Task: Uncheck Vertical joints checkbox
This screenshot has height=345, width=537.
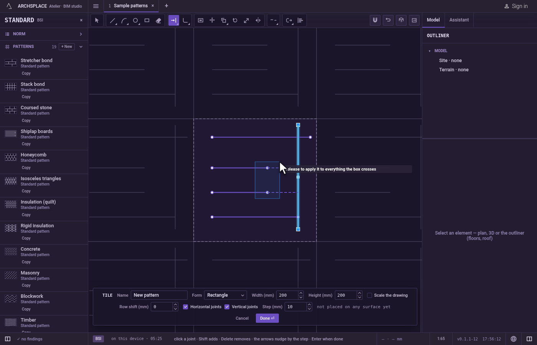Action: [227, 307]
